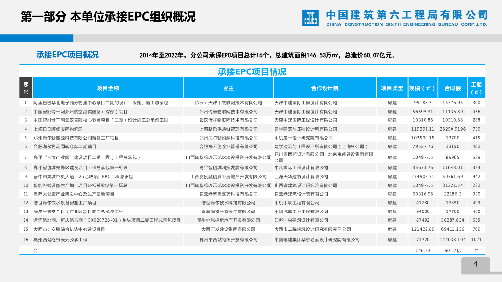Click project 大同市公安局综合执法中心建设项目
The image size is (502, 282).
[69, 229]
